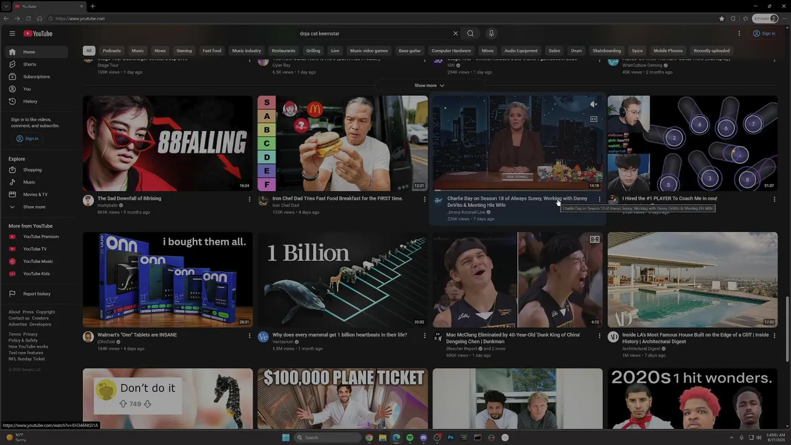
Task: Select the Recently uploaded filter chip
Action: [x=711, y=51]
